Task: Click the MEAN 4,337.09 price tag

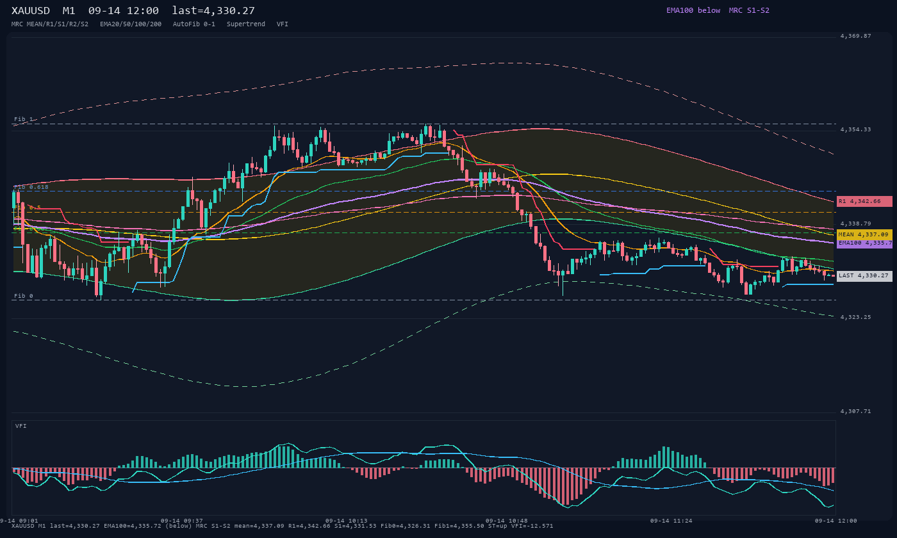Action: click(x=864, y=234)
